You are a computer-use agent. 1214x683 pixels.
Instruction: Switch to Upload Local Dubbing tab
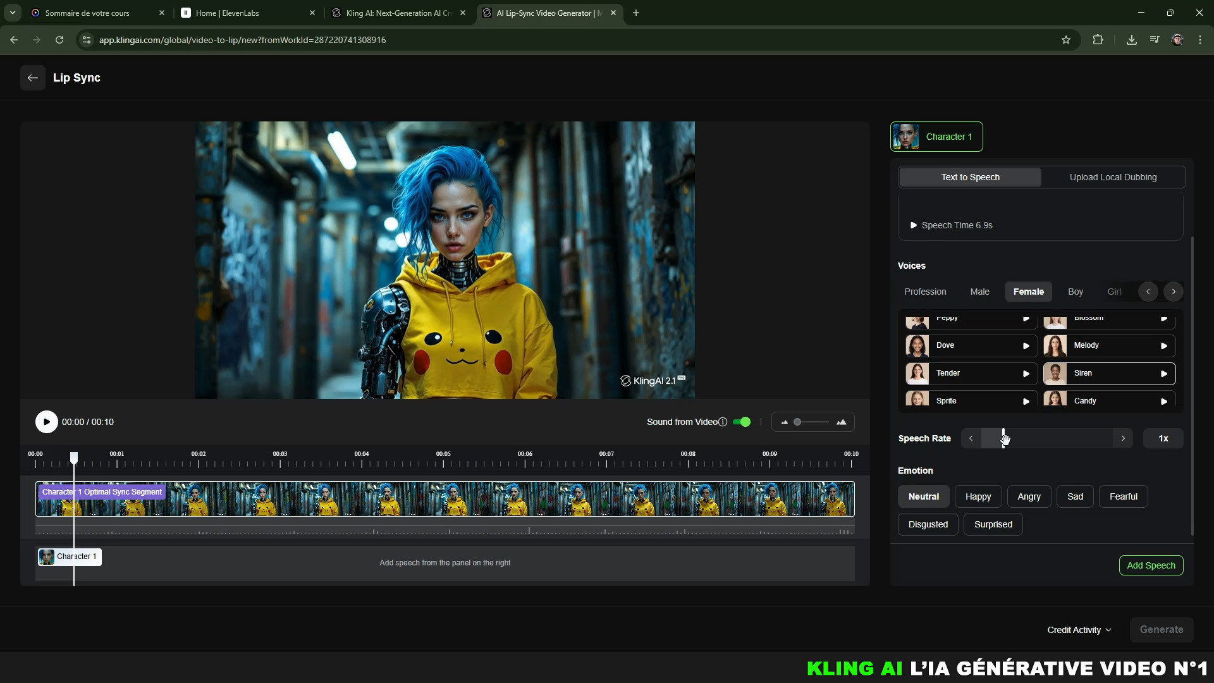pyautogui.click(x=1113, y=177)
